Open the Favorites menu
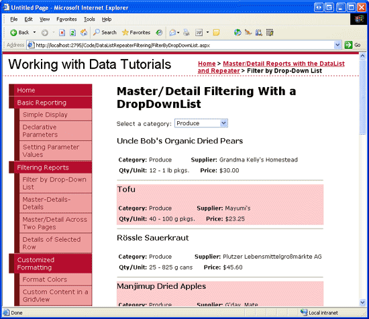Image resolution: width=369 pixels, height=319 pixels. 66,19
